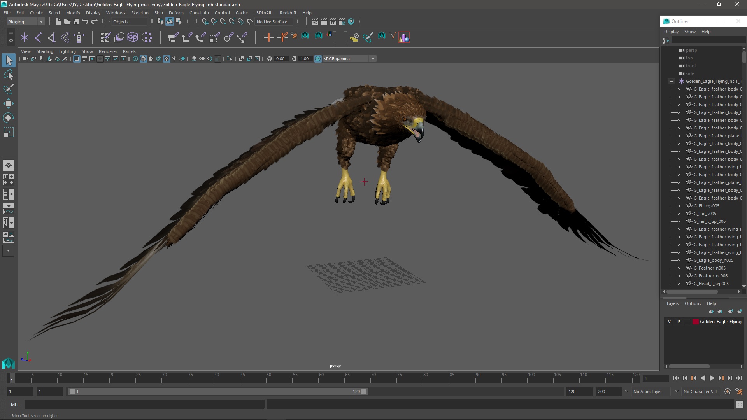
Task: Open the Render Settings icon
Action: pos(342,22)
